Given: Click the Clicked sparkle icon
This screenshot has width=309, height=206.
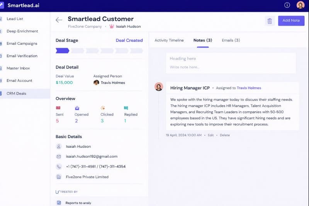Looking at the screenshot, I should pos(103,107).
